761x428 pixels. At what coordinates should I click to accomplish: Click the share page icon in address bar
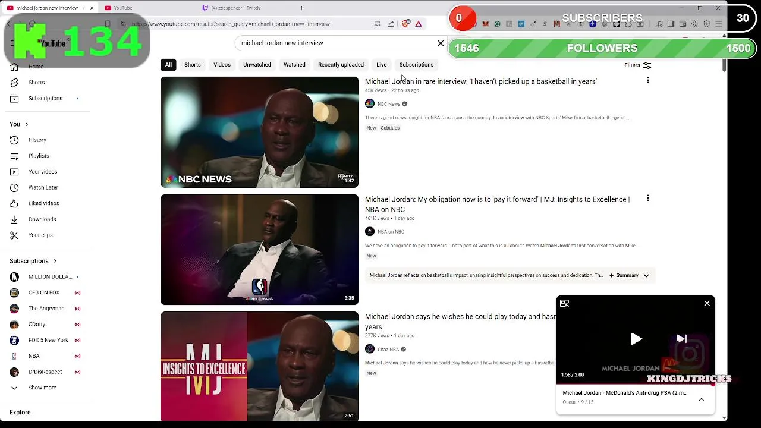pos(391,24)
